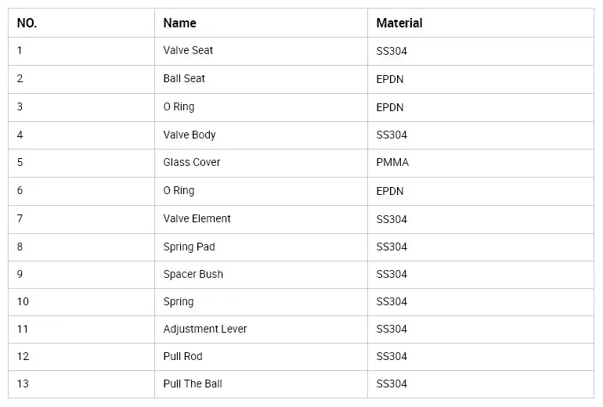The height and width of the screenshot is (407, 603).
Task: Click the EPDN material for Ball Seat
Action: (390, 79)
